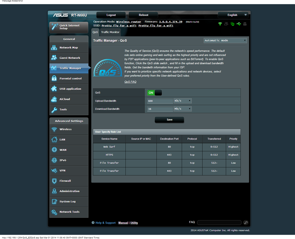The width and height of the screenshot is (295, 239).
Task: Open the Manual link in footer
Action: coord(123,223)
